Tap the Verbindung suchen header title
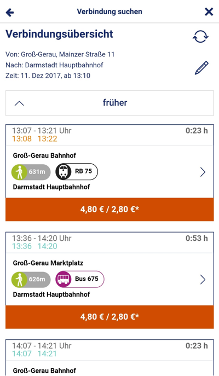The height and width of the screenshot is (376, 219). click(109, 11)
